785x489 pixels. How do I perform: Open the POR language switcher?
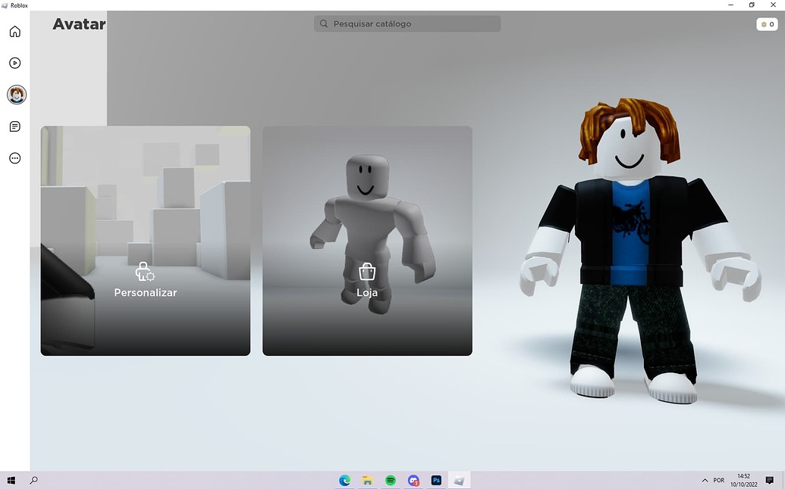point(717,480)
